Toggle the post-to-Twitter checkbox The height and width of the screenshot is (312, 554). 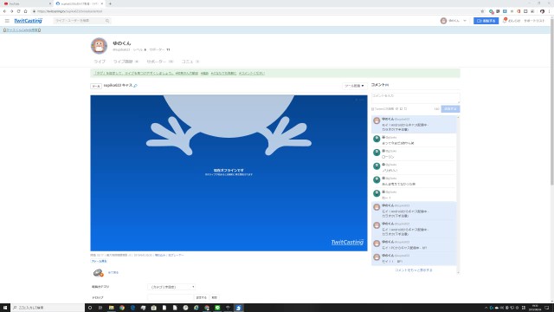click(373, 109)
